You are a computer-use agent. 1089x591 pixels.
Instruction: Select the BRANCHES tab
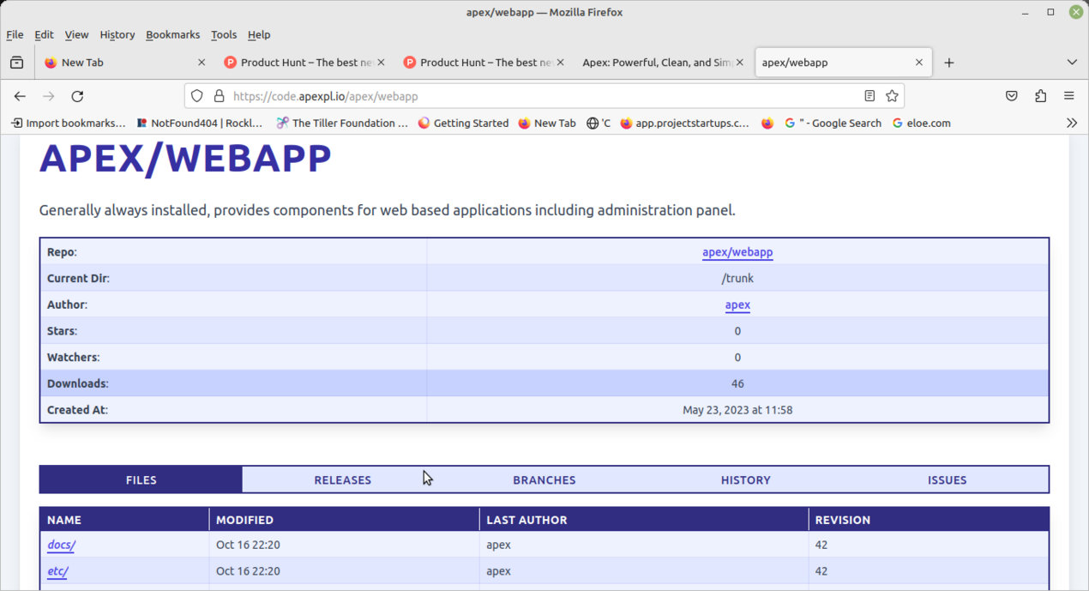544,479
